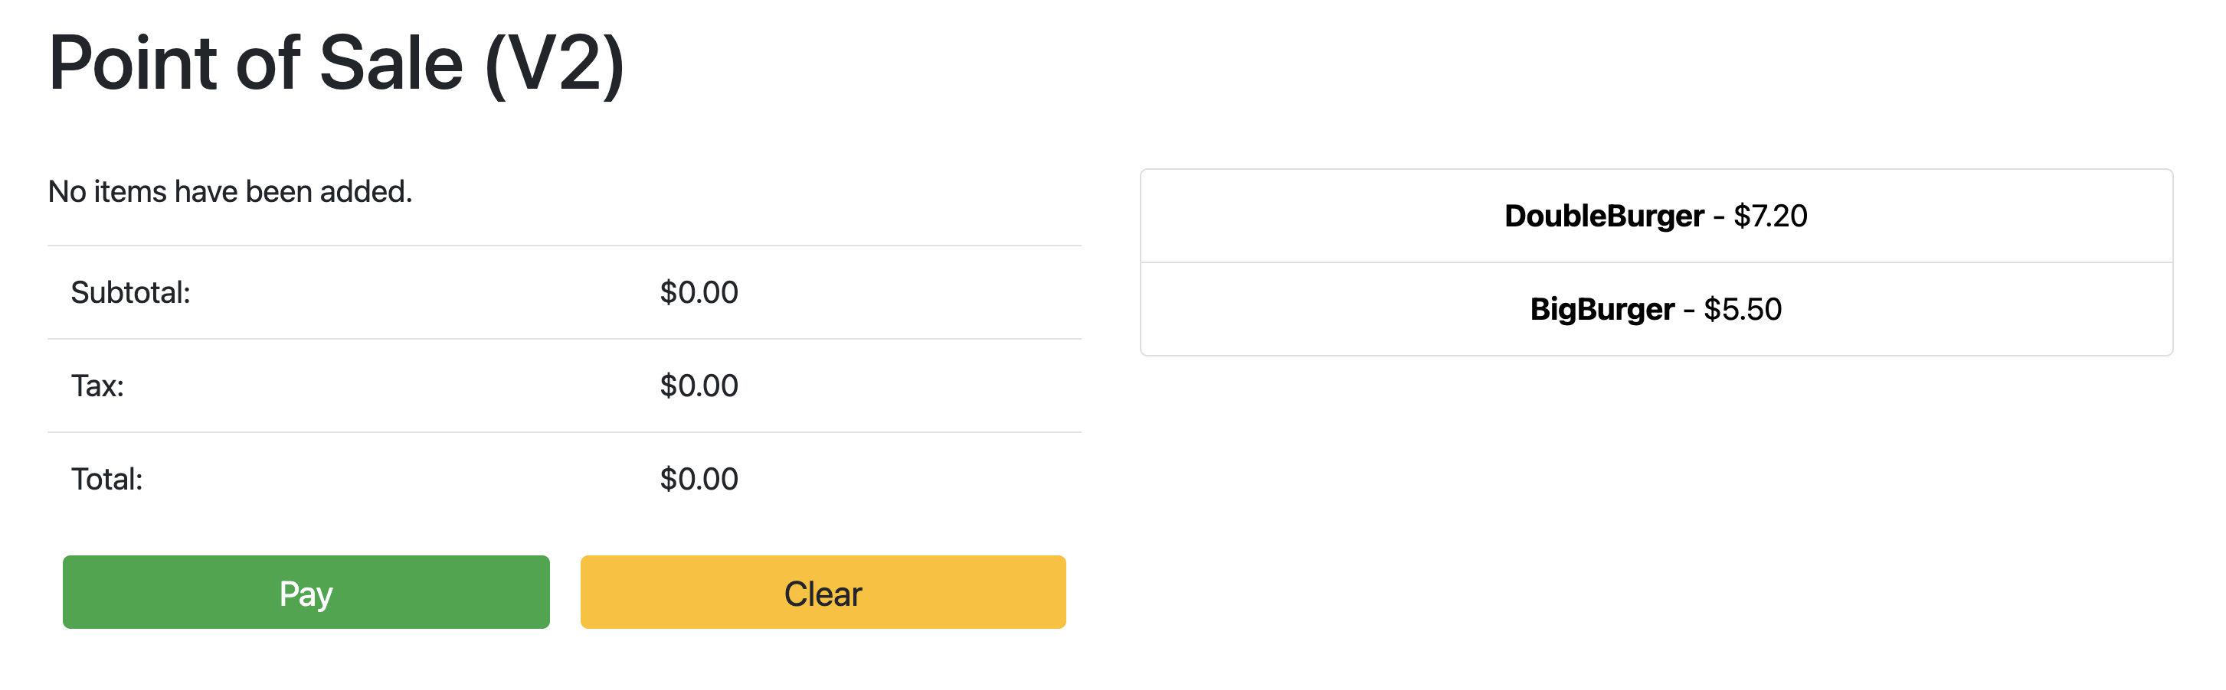Click the Point of Sale (V2) heading
Image resolution: width=2226 pixels, height=690 pixels.
(337, 60)
